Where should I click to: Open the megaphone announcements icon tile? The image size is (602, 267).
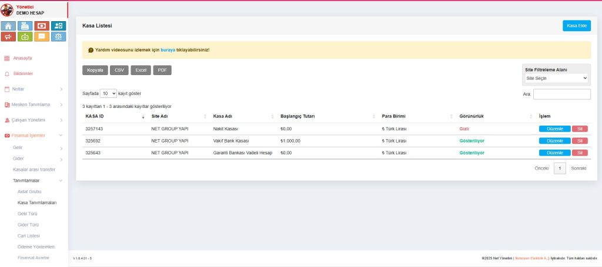tap(9, 37)
